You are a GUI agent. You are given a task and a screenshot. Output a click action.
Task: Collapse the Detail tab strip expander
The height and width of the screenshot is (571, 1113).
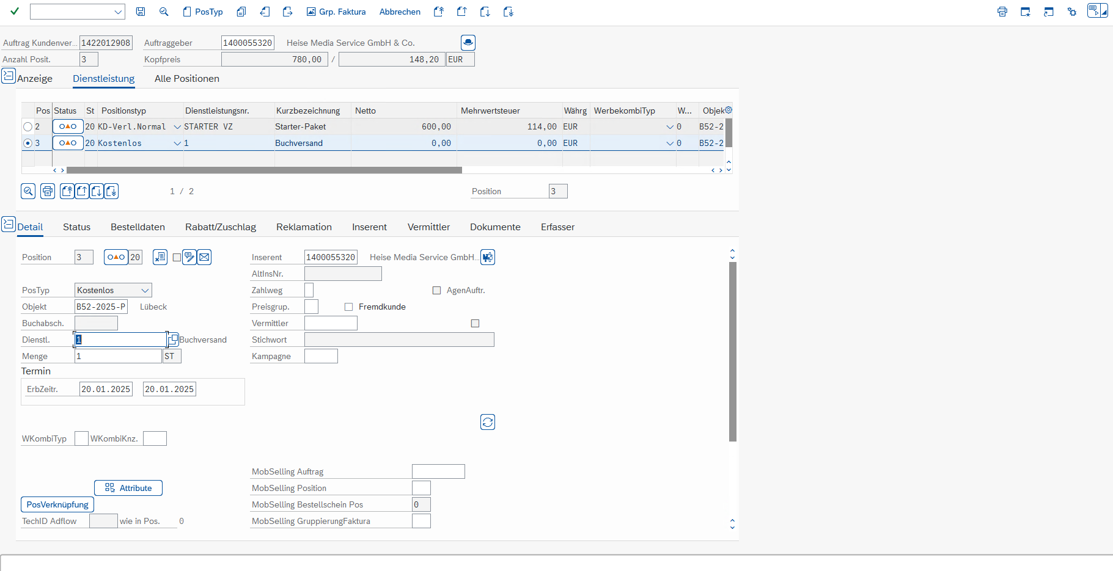click(x=9, y=224)
